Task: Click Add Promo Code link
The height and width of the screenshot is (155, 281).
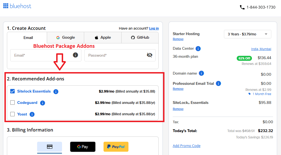Action: pos(187,146)
